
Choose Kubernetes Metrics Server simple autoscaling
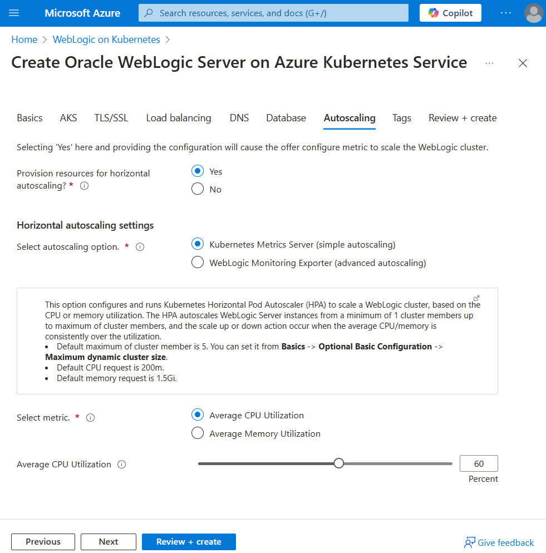(x=198, y=244)
